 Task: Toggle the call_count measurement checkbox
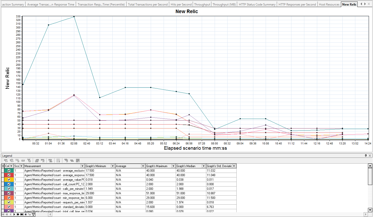9,184
